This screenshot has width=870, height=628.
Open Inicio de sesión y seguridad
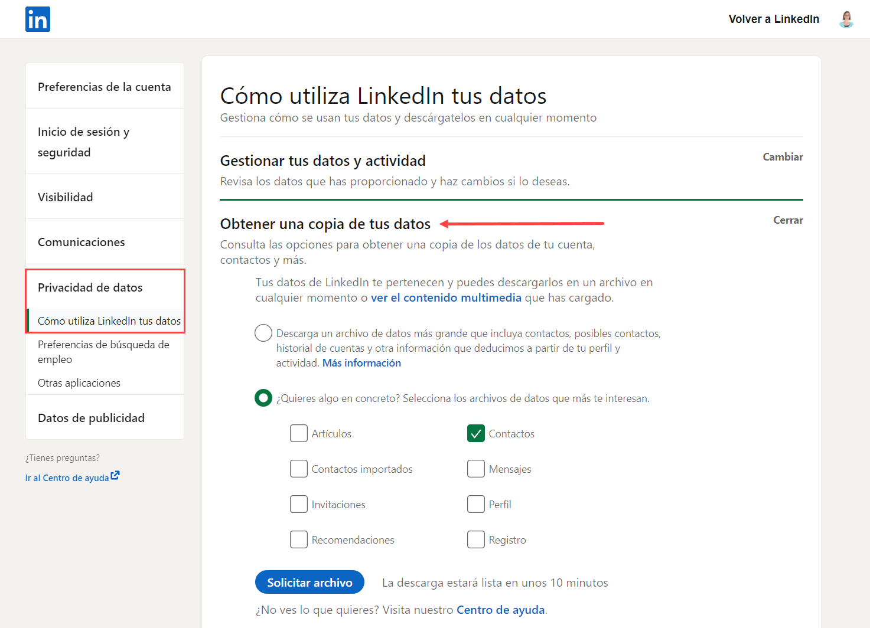[x=105, y=142]
